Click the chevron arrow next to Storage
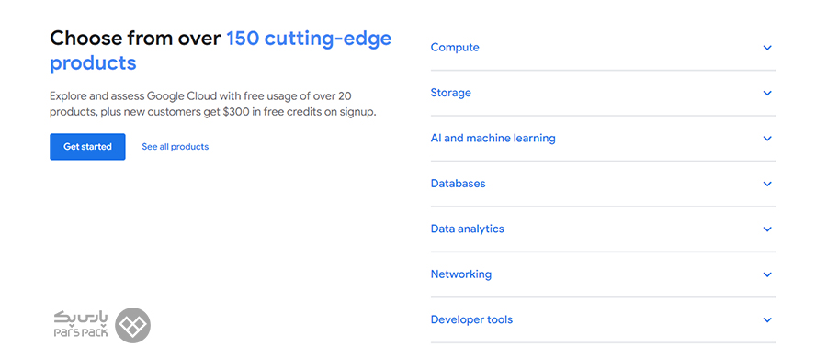The image size is (827, 358). (767, 93)
